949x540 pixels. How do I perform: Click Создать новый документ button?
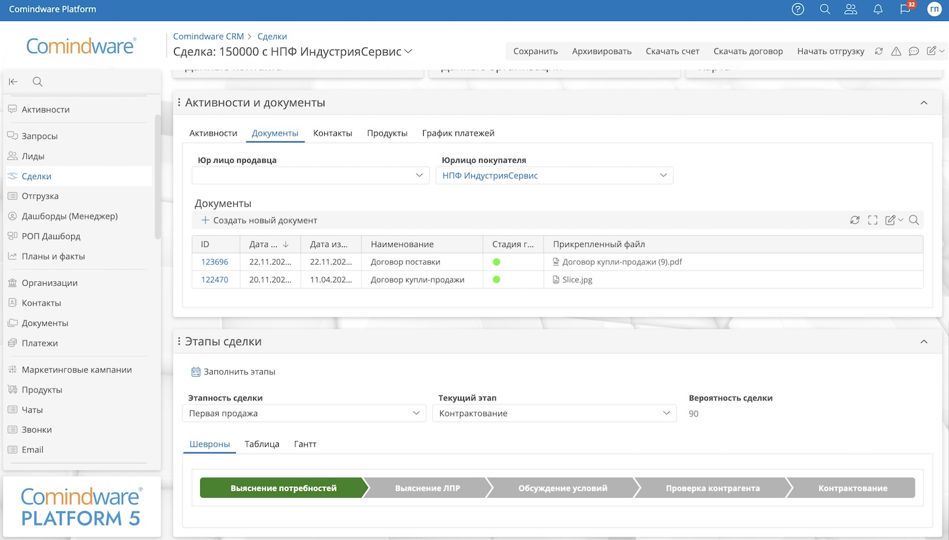[x=259, y=221]
